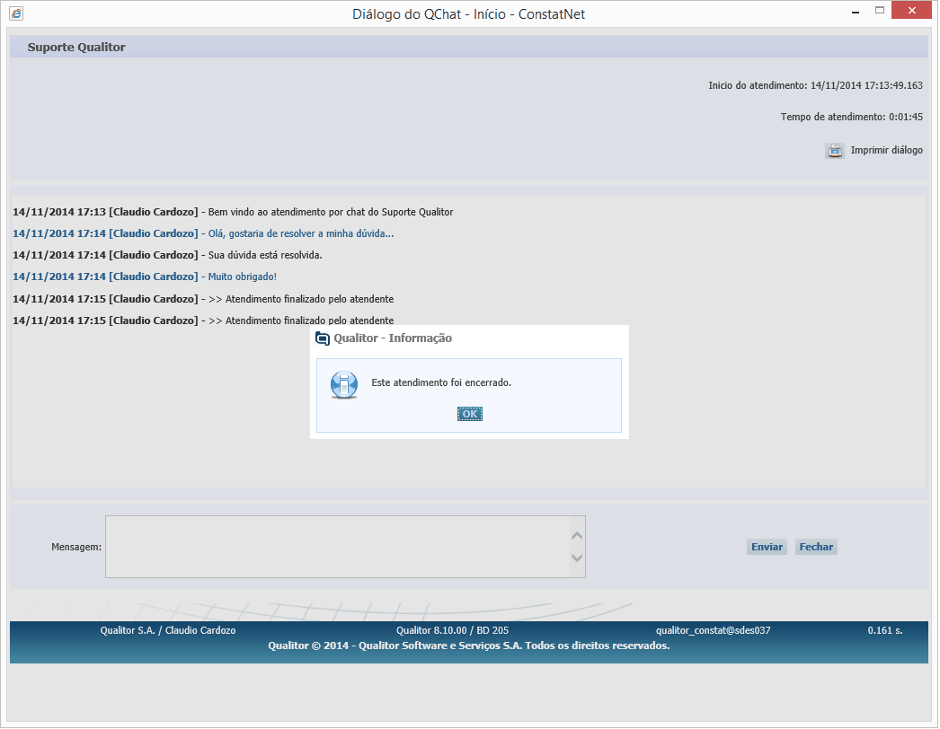Maximize the QChat dialog window
Viewport: 940px width, 729px height.
[879, 12]
